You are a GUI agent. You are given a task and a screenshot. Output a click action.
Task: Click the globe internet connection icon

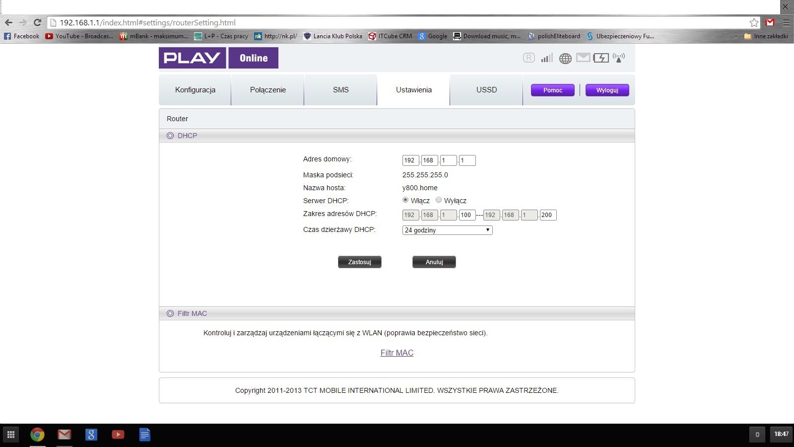(x=564, y=58)
